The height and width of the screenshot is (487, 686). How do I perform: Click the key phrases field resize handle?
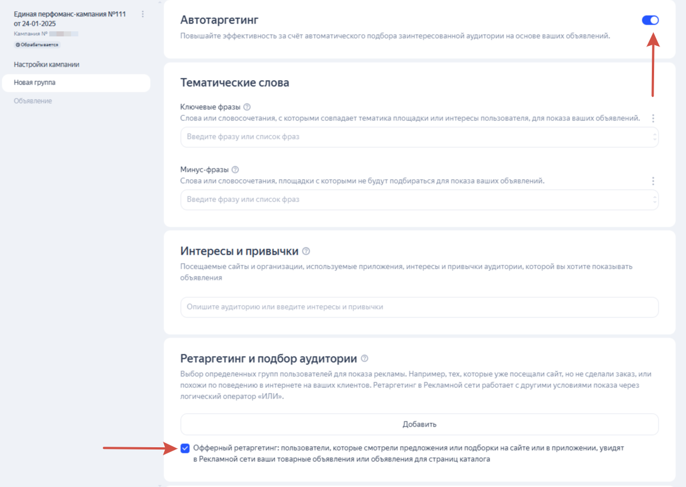click(x=655, y=137)
